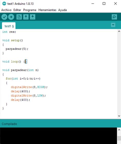Open the Ayuda menu
The height and width of the screenshot is (144, 121).
pyautogui.click(x=63, y=10)
